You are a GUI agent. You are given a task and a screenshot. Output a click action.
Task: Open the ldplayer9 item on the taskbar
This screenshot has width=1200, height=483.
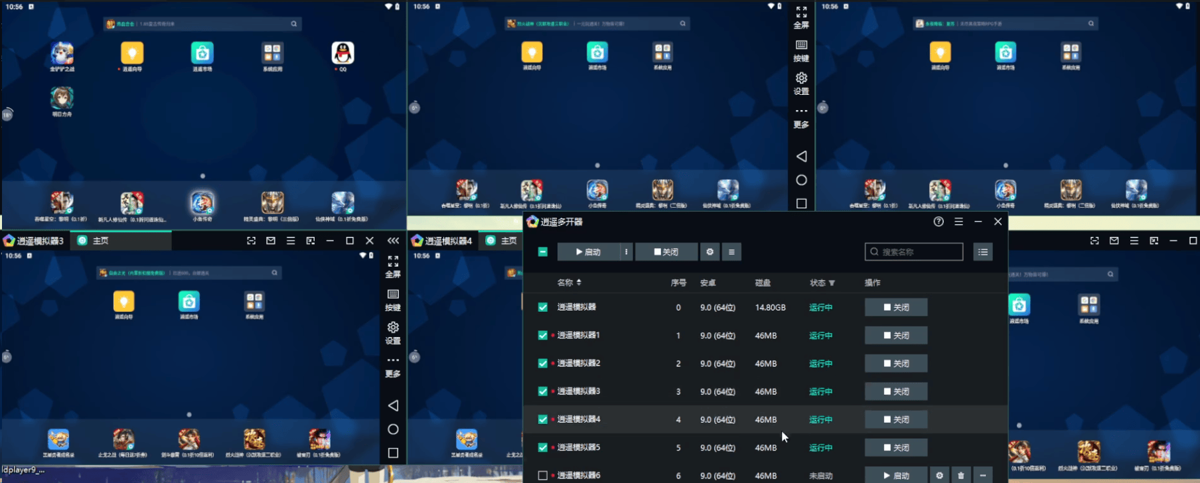point(23,470)
